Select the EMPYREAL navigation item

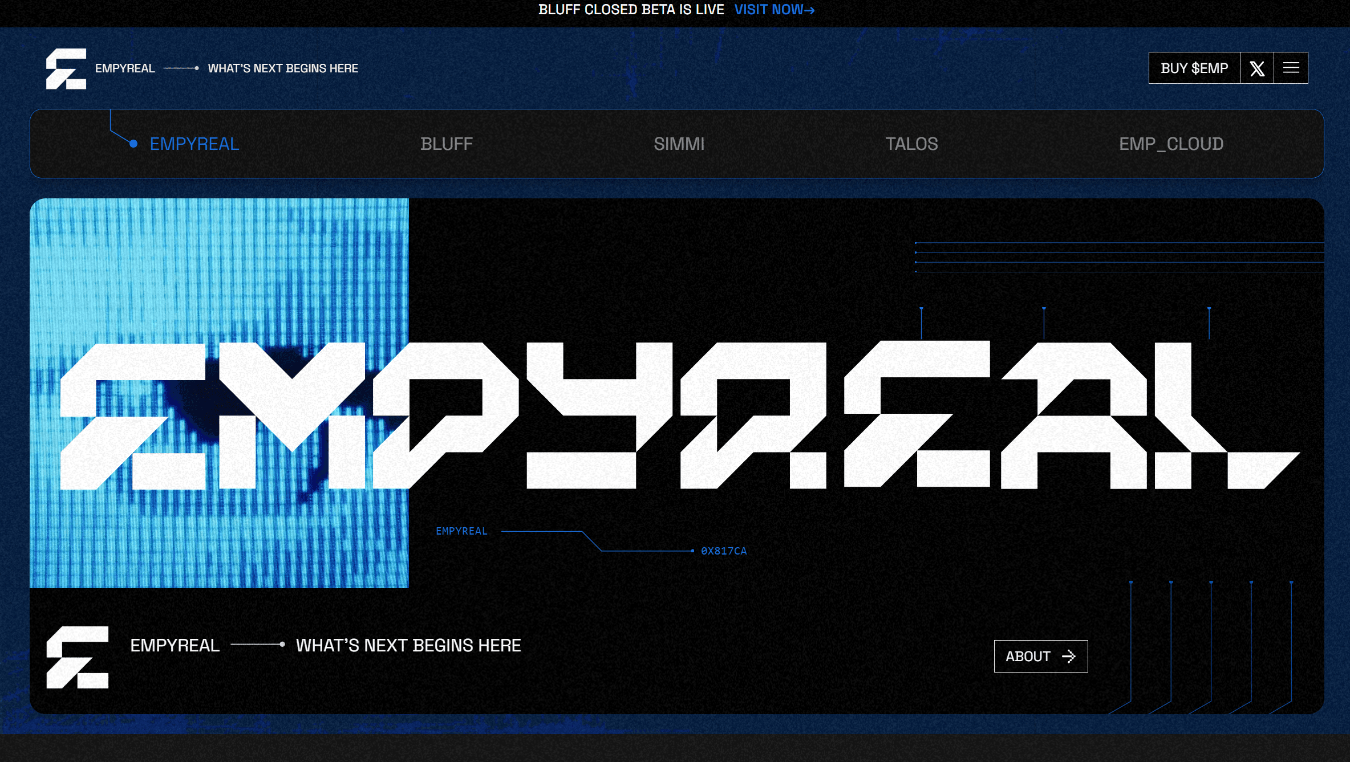coord(193,144)
